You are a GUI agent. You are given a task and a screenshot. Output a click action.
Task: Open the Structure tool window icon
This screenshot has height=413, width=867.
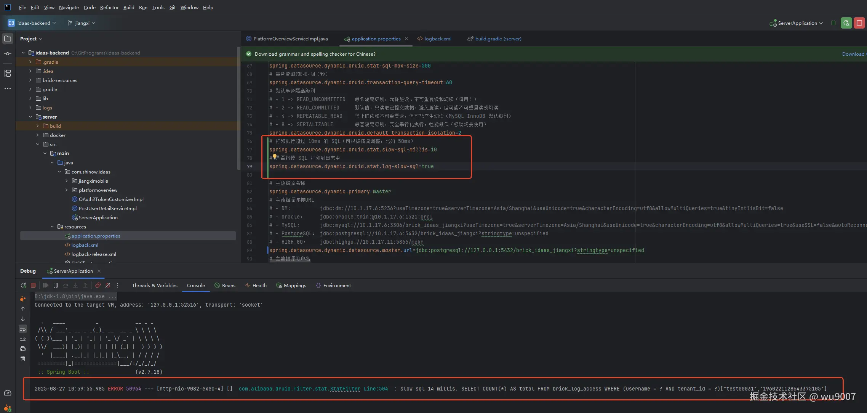click(x=8, y=73)
